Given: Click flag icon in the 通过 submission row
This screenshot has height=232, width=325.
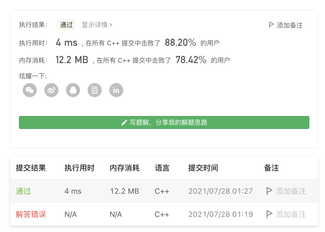Looking at the screenshot, I should pos(269,191).
